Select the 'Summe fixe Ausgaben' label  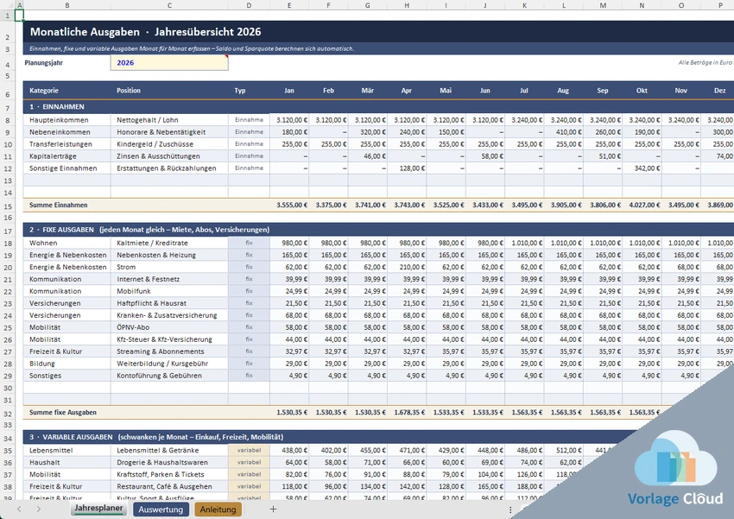point(63,412)
